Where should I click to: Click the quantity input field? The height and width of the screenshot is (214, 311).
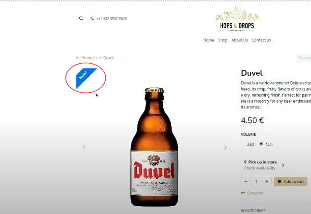[256, 181]
